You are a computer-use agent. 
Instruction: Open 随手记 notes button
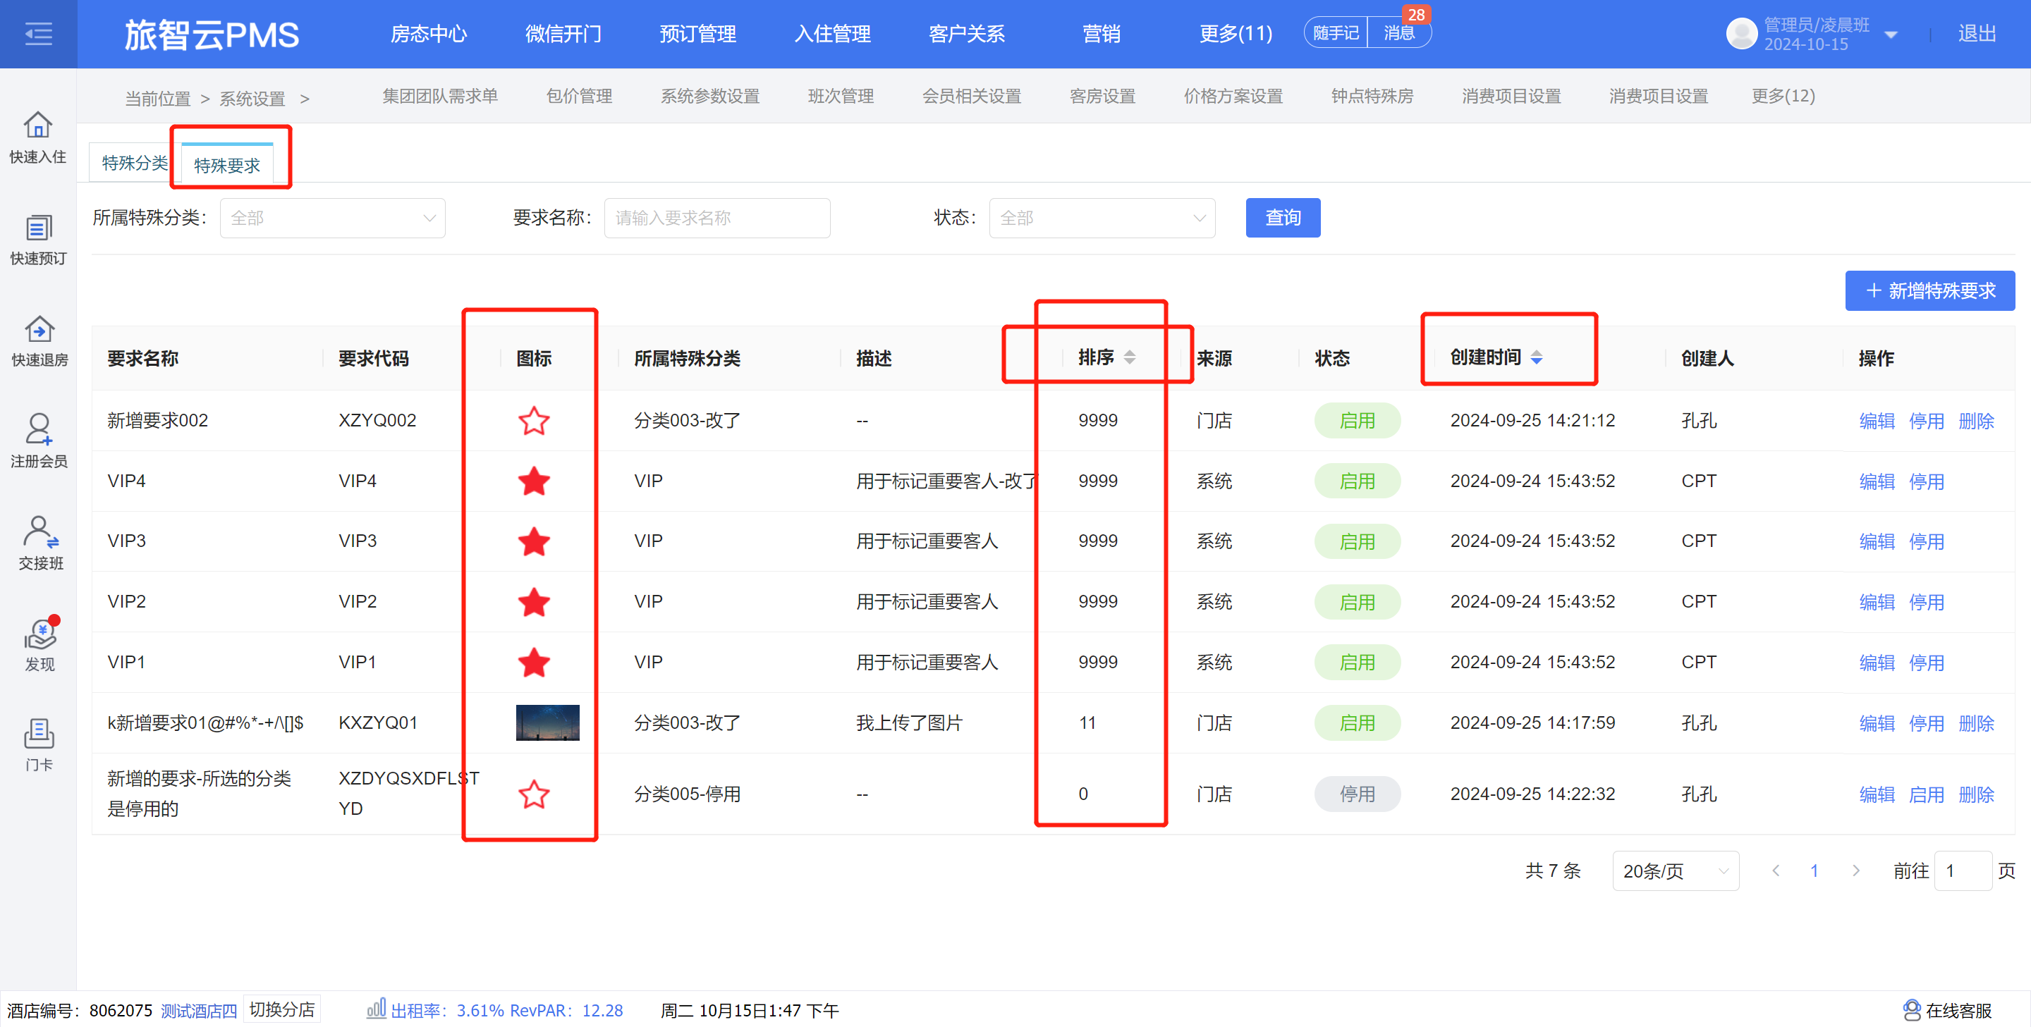(1336, 33)
